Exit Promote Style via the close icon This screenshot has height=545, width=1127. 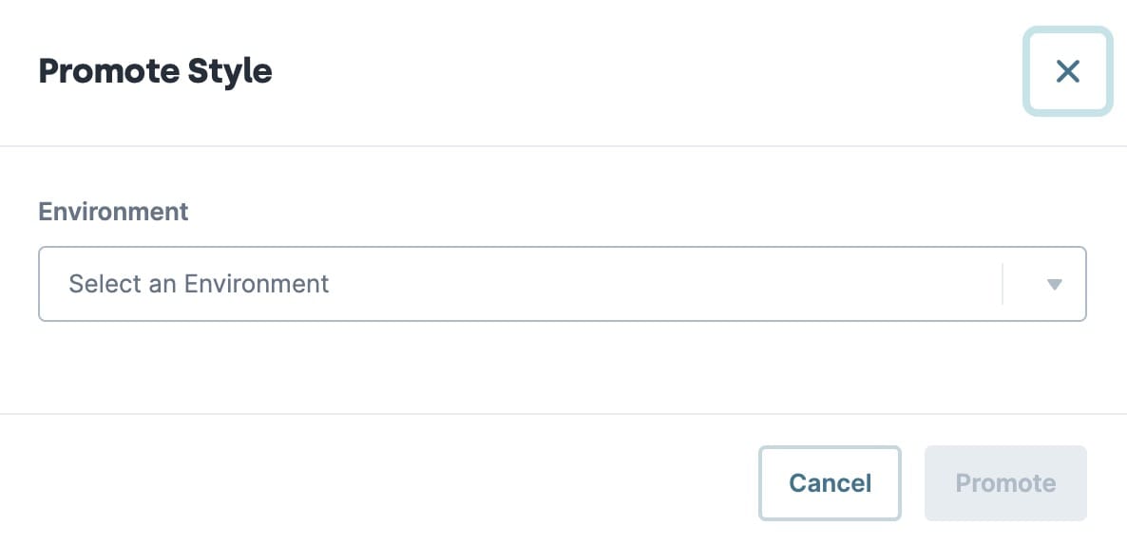pos(1067,71)
